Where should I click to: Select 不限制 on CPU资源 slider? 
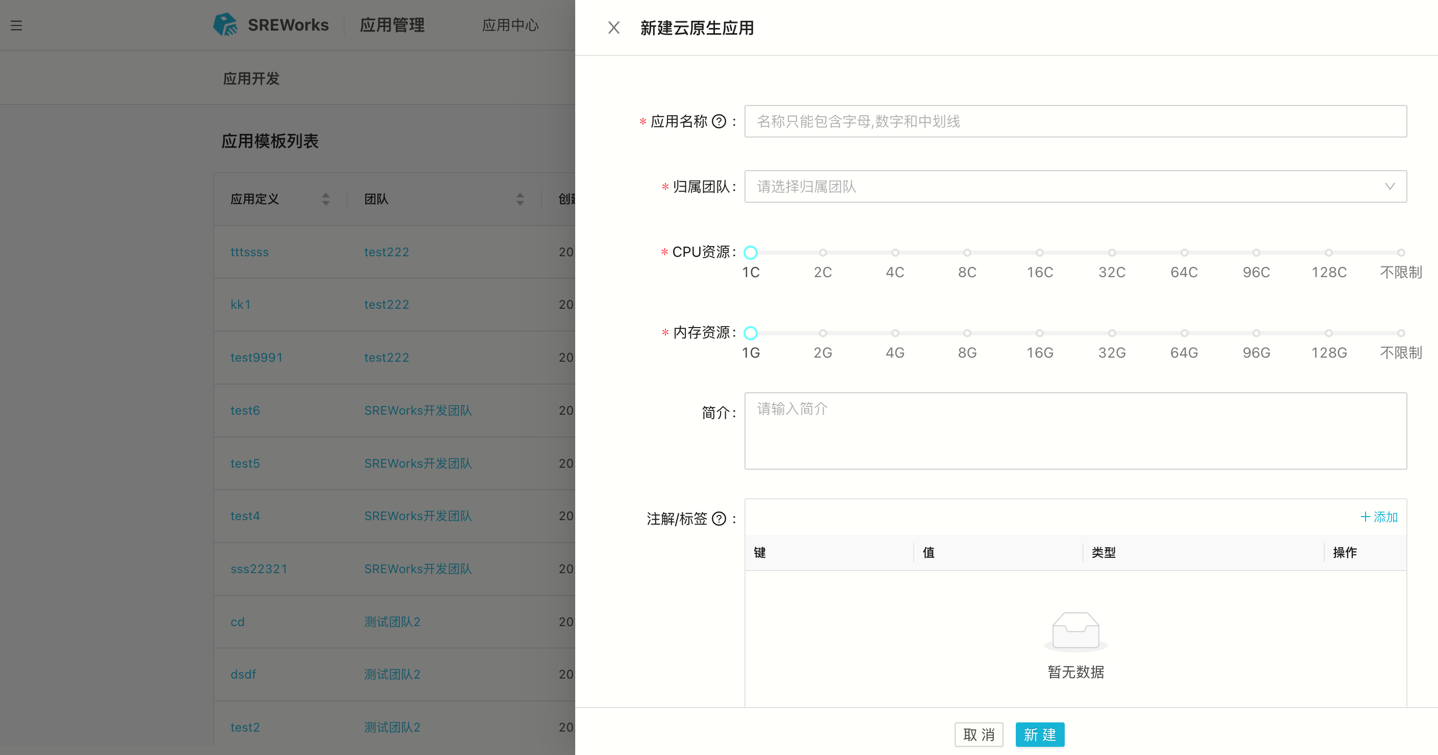coord(1401,253)
